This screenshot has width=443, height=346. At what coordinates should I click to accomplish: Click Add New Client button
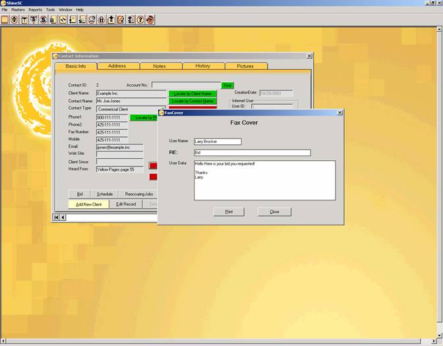pyautogui.click(x=88, y=204)
